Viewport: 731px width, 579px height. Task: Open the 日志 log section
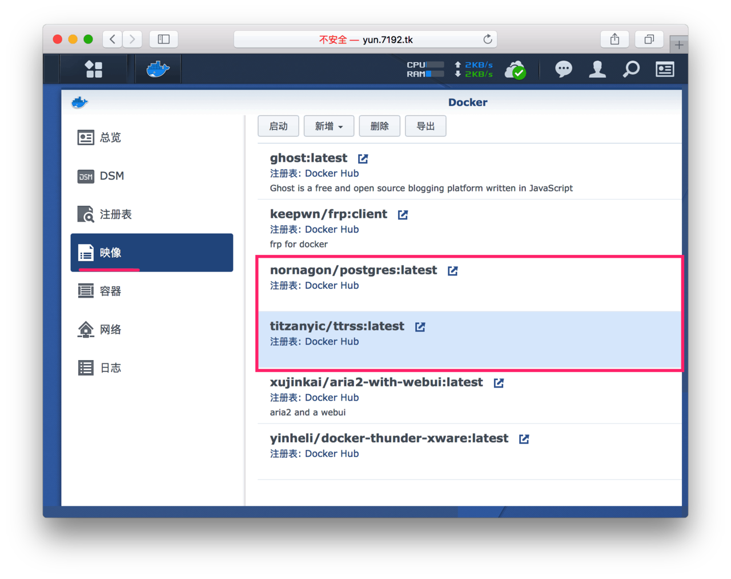152,368
